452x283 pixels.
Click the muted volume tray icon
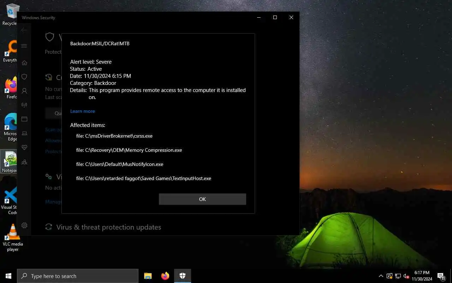(x=406, y=276)
